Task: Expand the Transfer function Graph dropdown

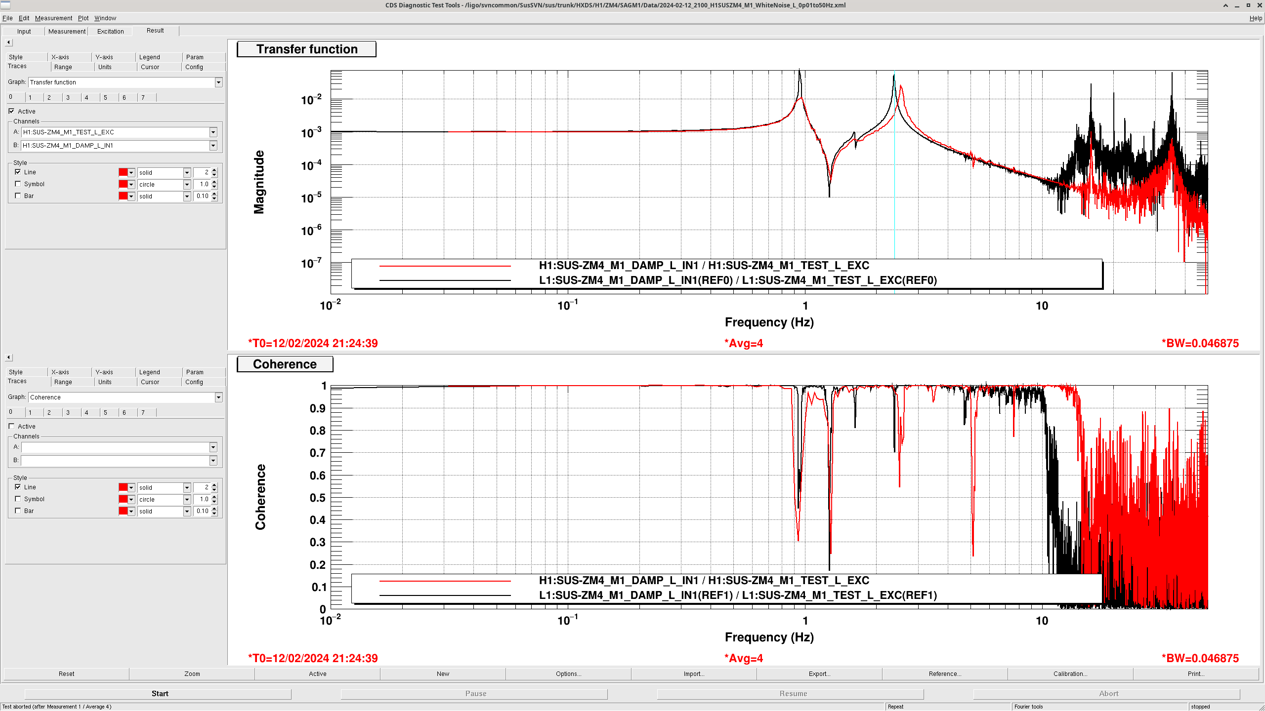Action: [x=218, y=82]
